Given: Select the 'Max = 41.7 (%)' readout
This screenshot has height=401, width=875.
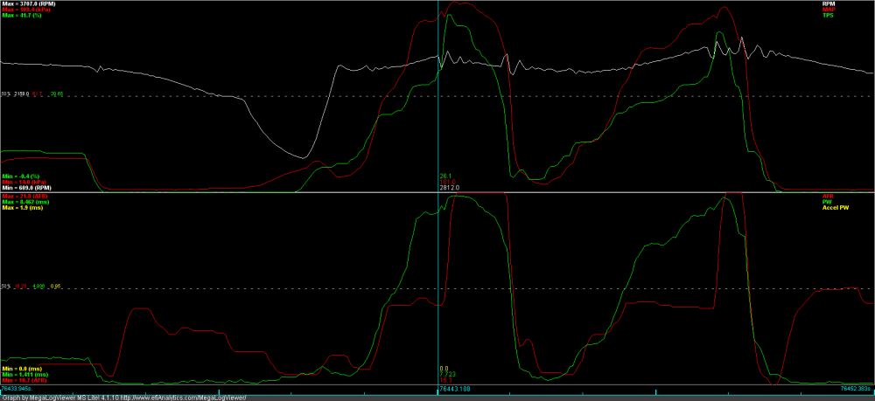Looking at the screenshot, I should tap(21, 15).
